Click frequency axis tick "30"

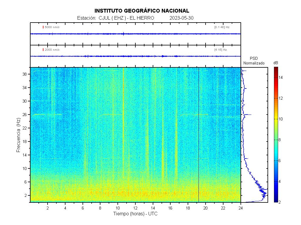click(x=25, y=101)
